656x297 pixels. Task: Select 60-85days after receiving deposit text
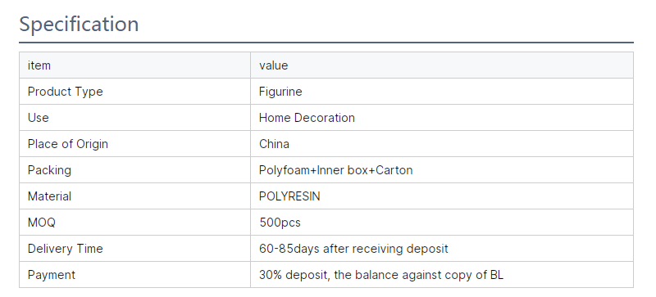click(353, 249)
